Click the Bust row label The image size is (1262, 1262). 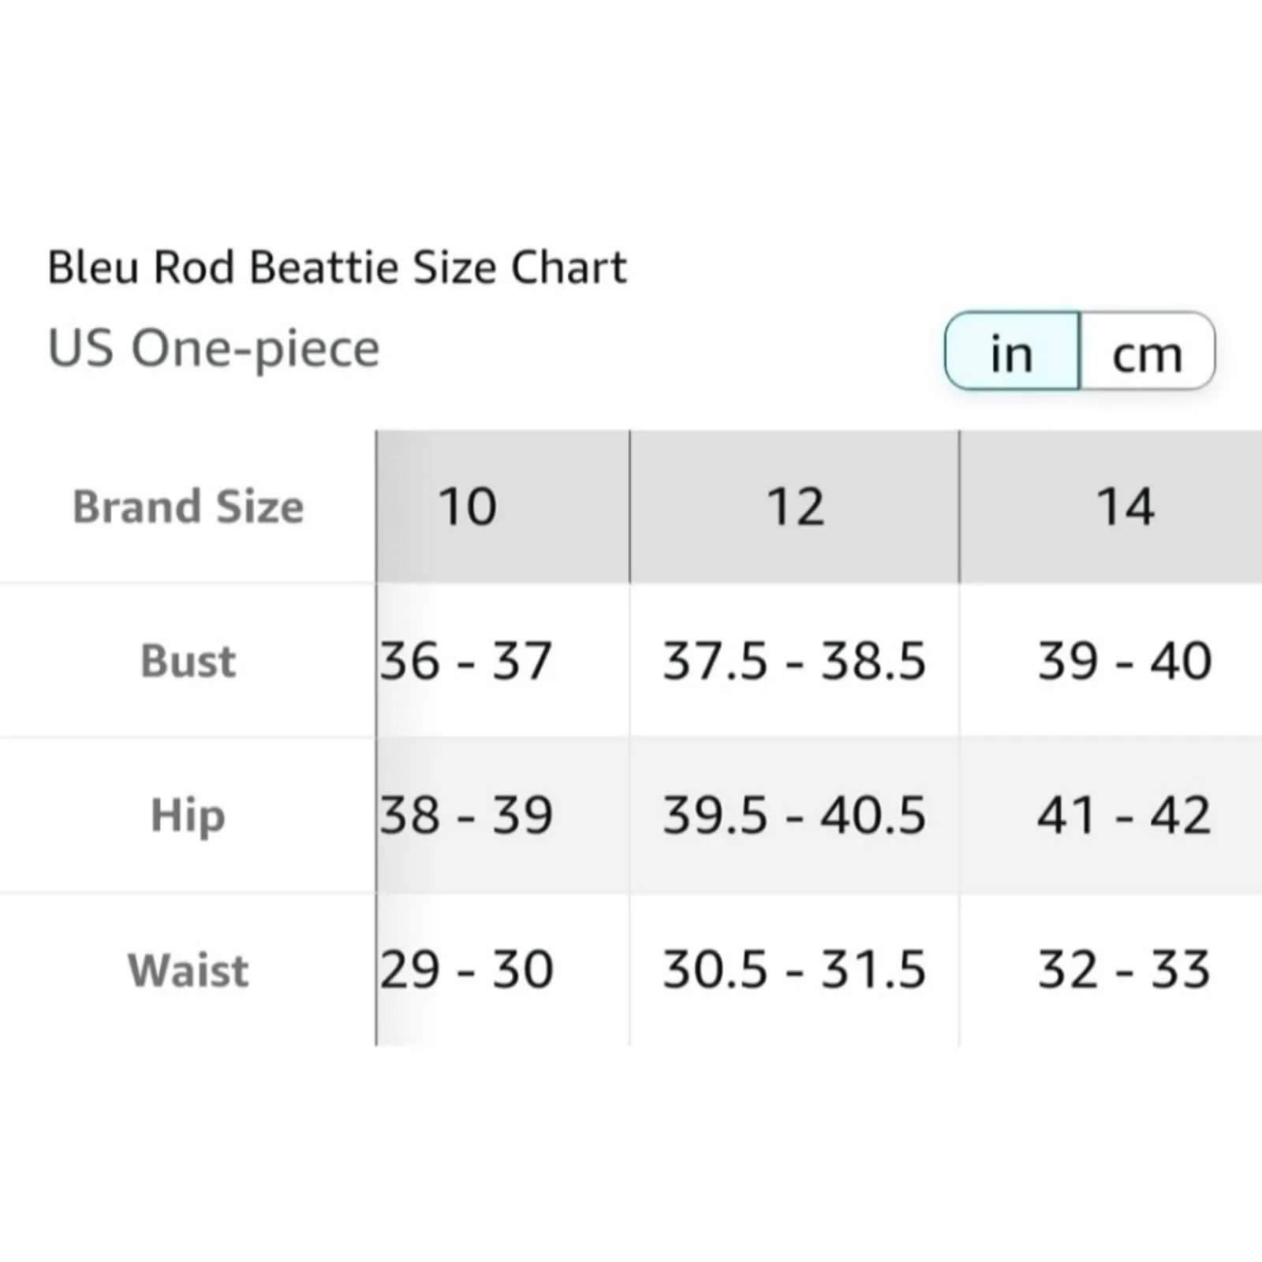(x=189, y=661)
